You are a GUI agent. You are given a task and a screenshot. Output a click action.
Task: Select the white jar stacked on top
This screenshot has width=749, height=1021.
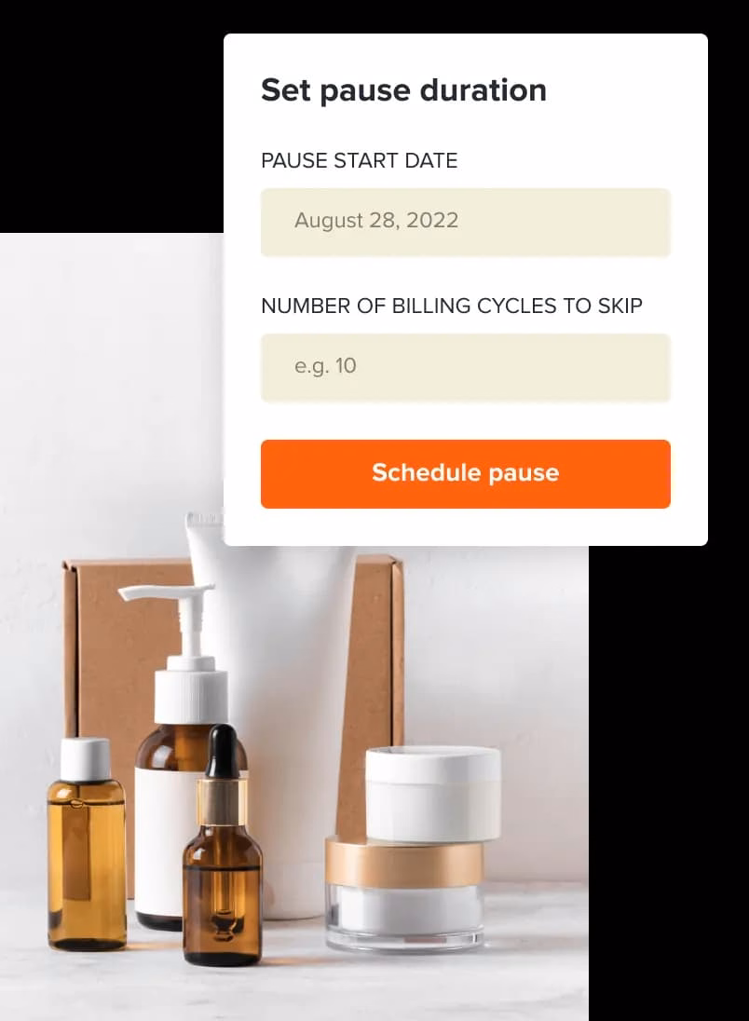[x=433, y=795]
